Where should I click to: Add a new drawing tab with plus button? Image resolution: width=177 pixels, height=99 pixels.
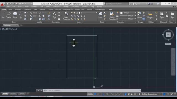[21, 26]
